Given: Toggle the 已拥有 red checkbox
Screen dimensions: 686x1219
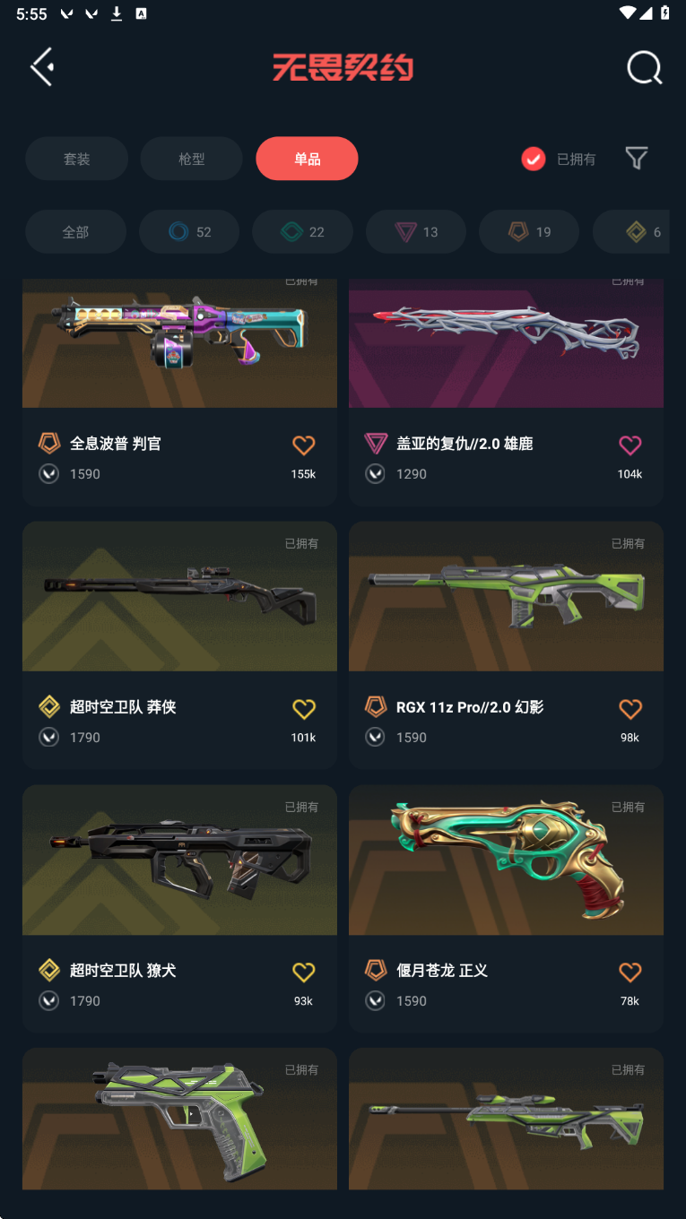Looking at the screenshot, I should click(534, 160).
